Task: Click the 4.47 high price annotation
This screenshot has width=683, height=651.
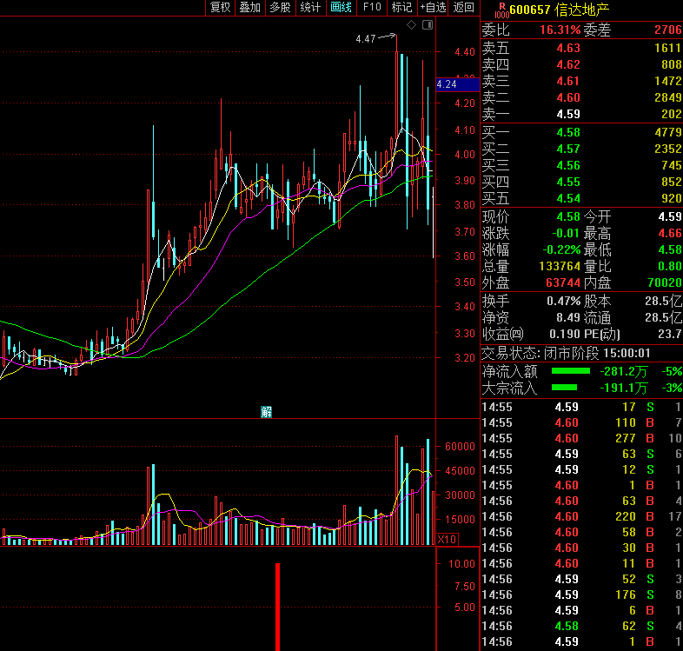Action: (366, 39)
